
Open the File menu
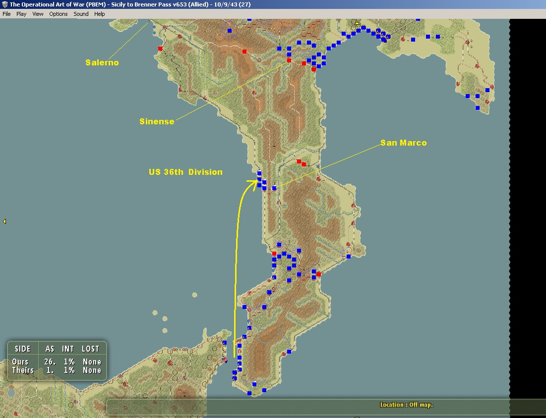pyautogui.click(x=6, y=14)
